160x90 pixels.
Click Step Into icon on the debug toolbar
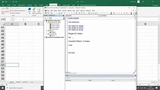point(127,13)
